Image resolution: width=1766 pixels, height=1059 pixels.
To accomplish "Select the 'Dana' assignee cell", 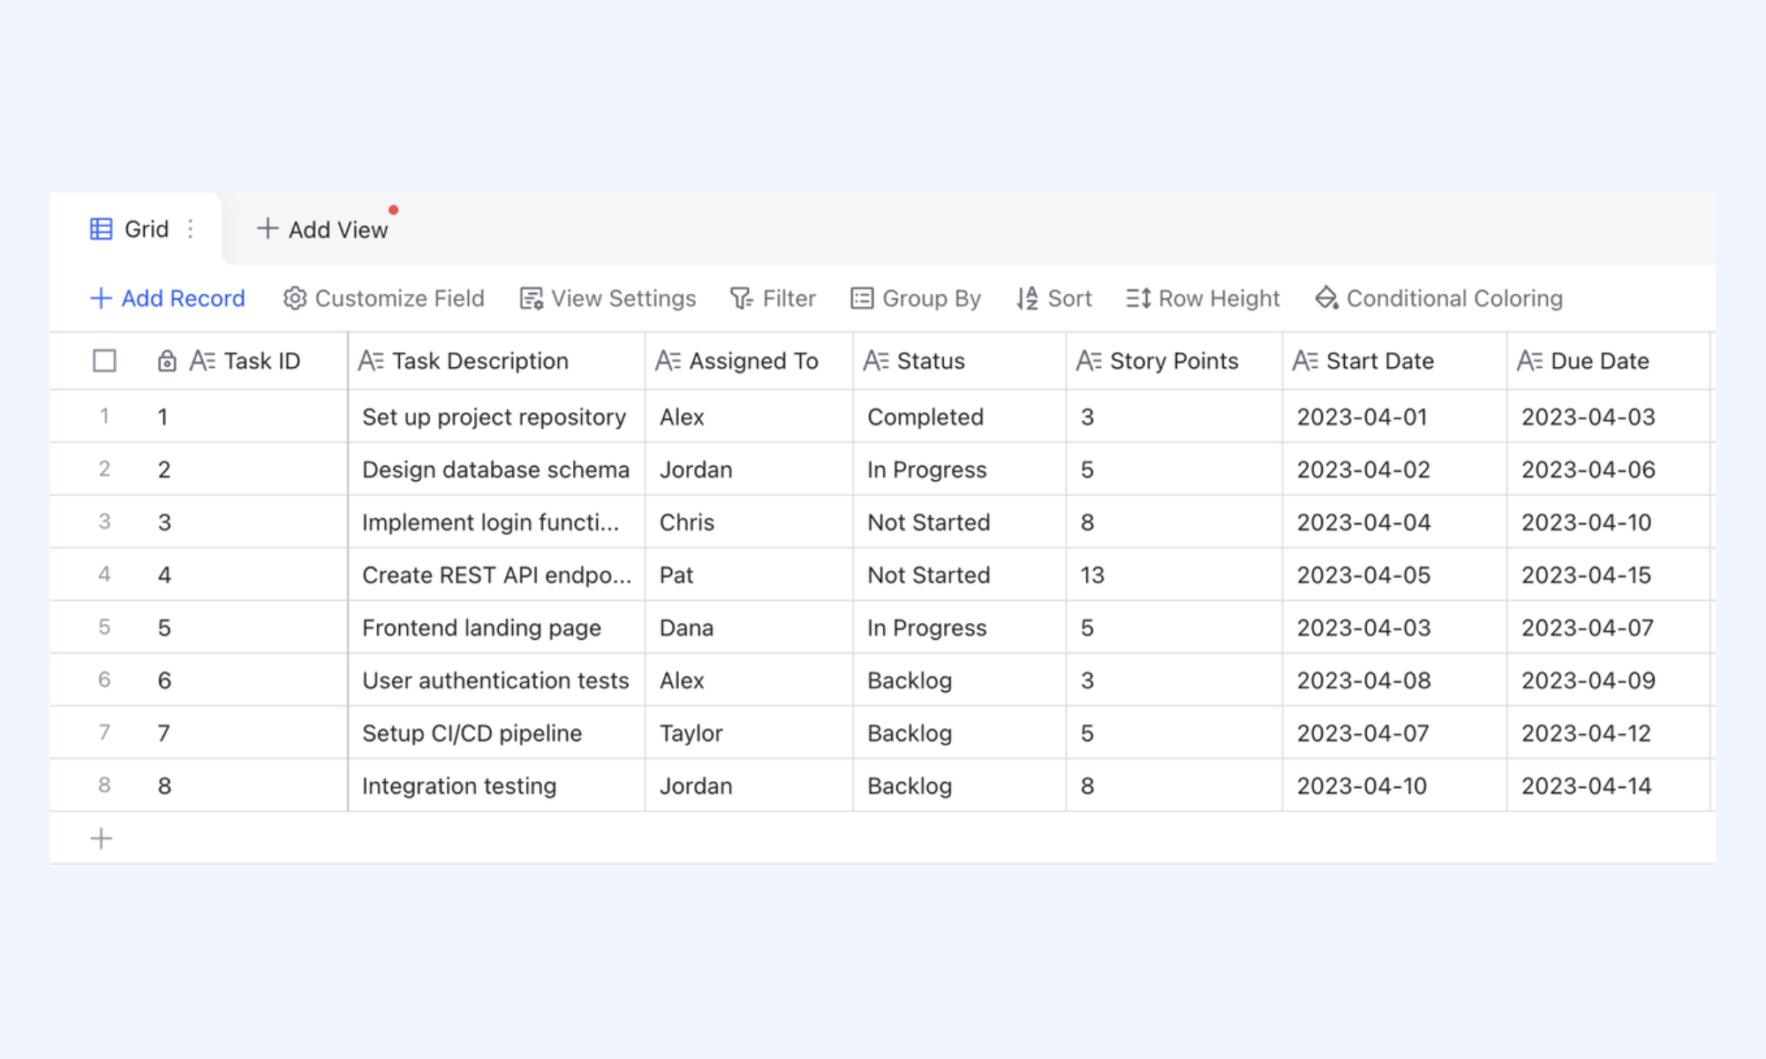I will pyautogui.click(x=750, y=627).
